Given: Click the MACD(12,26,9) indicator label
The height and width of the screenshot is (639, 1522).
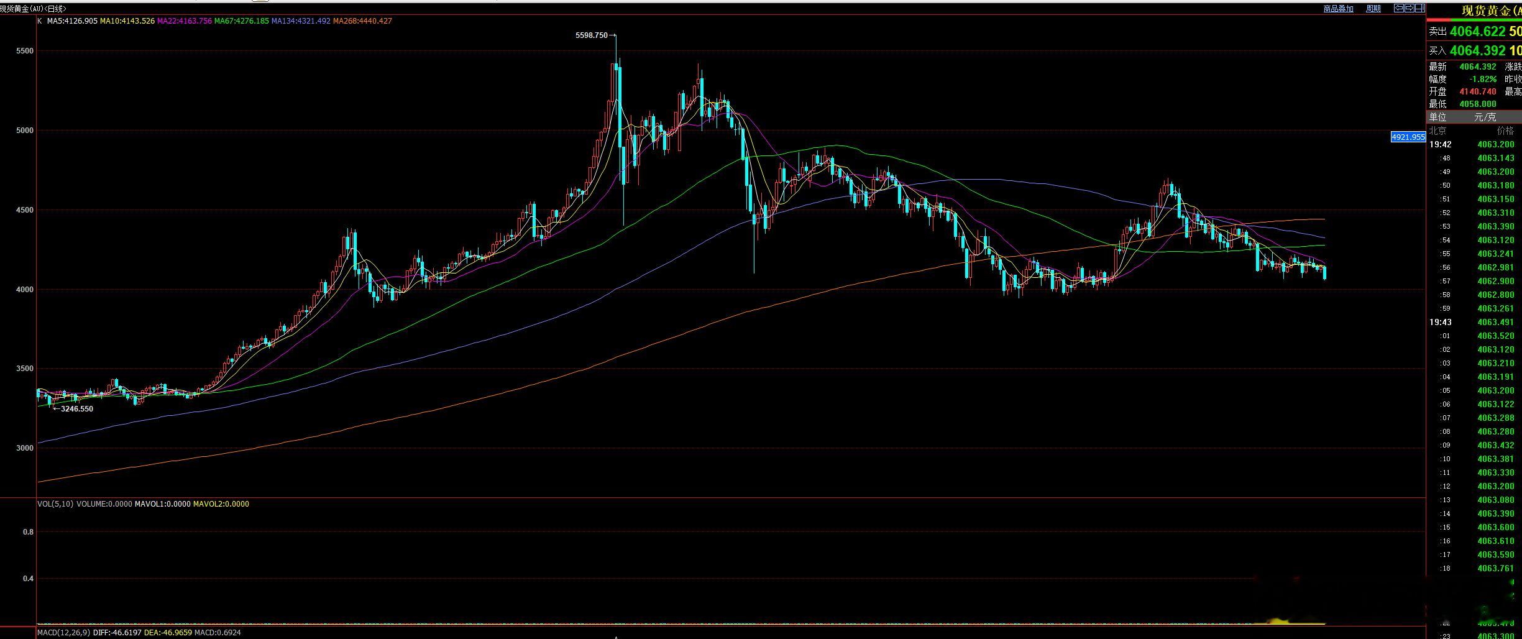Looking at the screenshot, I should point(63,632).
